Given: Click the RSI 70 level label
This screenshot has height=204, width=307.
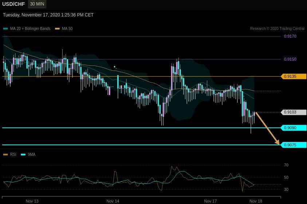Looking at the screenshot, I should click(286, 165).
